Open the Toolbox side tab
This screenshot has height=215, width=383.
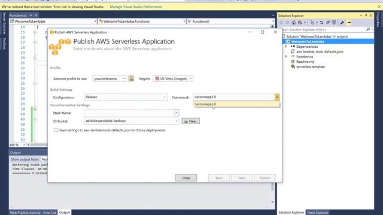click(x=4, y=44)
